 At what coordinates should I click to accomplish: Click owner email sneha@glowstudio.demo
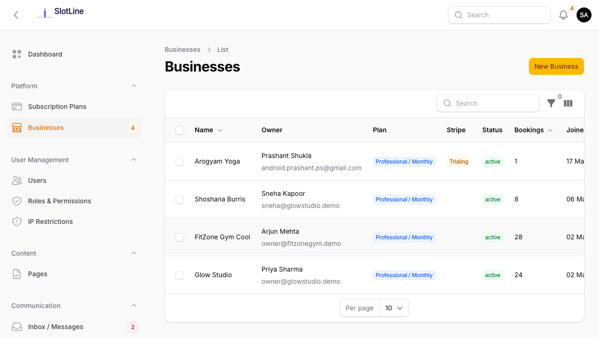coord(300,206)
